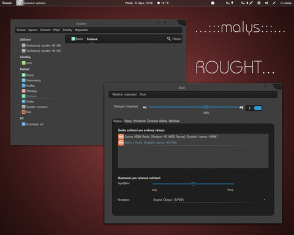This screenshot has width=294, height=235.
Task: Click the loud speaker icon beside volume slider
Action: pos(241,107)
